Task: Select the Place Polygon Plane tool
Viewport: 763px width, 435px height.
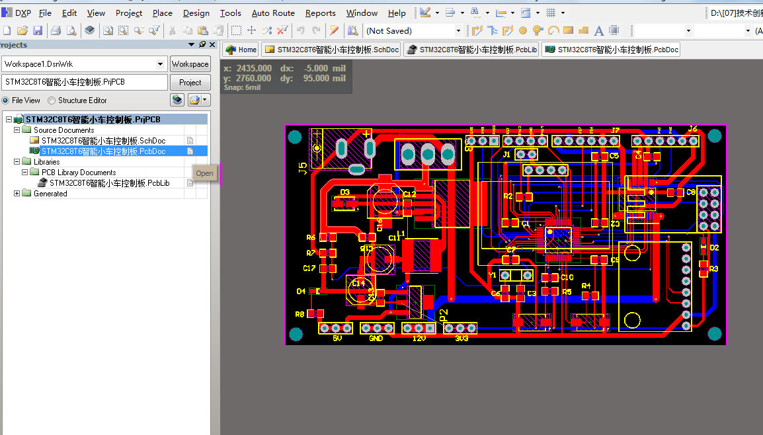Action: [x=583, y=30]
